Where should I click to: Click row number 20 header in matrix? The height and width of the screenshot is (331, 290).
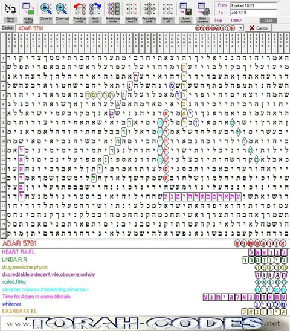point(3,234)
